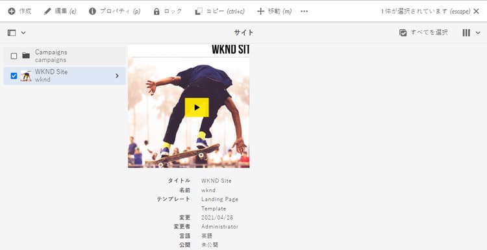
Task: Expand the rail dropdown chevron
Action: click(x=23, y=32)
